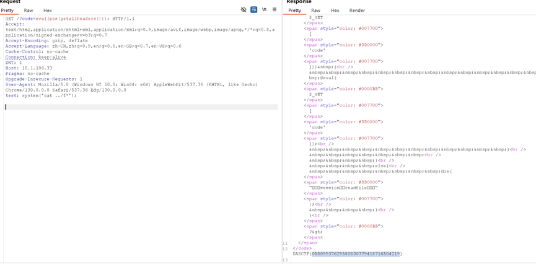
Task: Switch Request view to Hex tab
Action: (x=48, y=11)
